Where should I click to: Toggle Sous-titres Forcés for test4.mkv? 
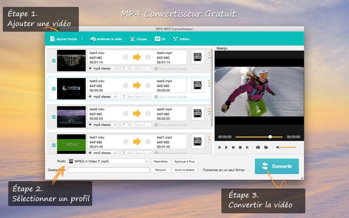pyautogui.click(x=156, y=68)
